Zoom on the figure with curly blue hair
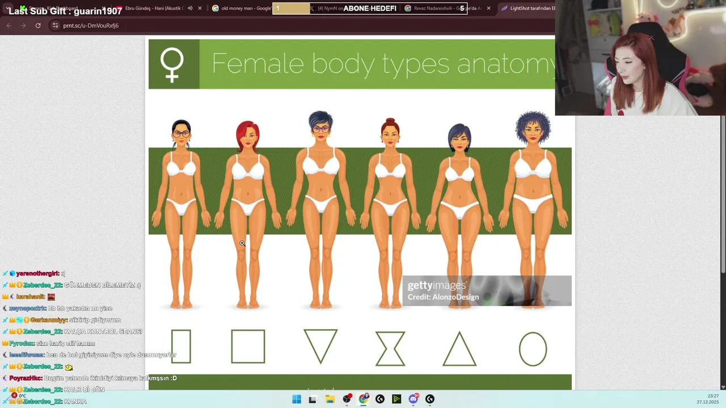Viewport: 726px width, 408px height. click(x=533, y=210)
